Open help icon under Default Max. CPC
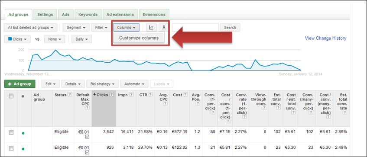The image size is (367, 157). coord(87,108)
